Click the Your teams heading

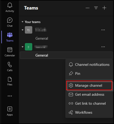[33, 22]
